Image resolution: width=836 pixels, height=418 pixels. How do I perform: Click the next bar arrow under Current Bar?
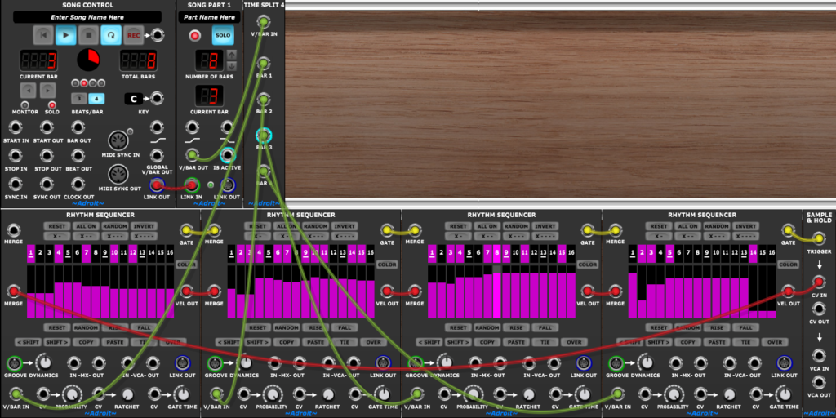click(48, 91)
